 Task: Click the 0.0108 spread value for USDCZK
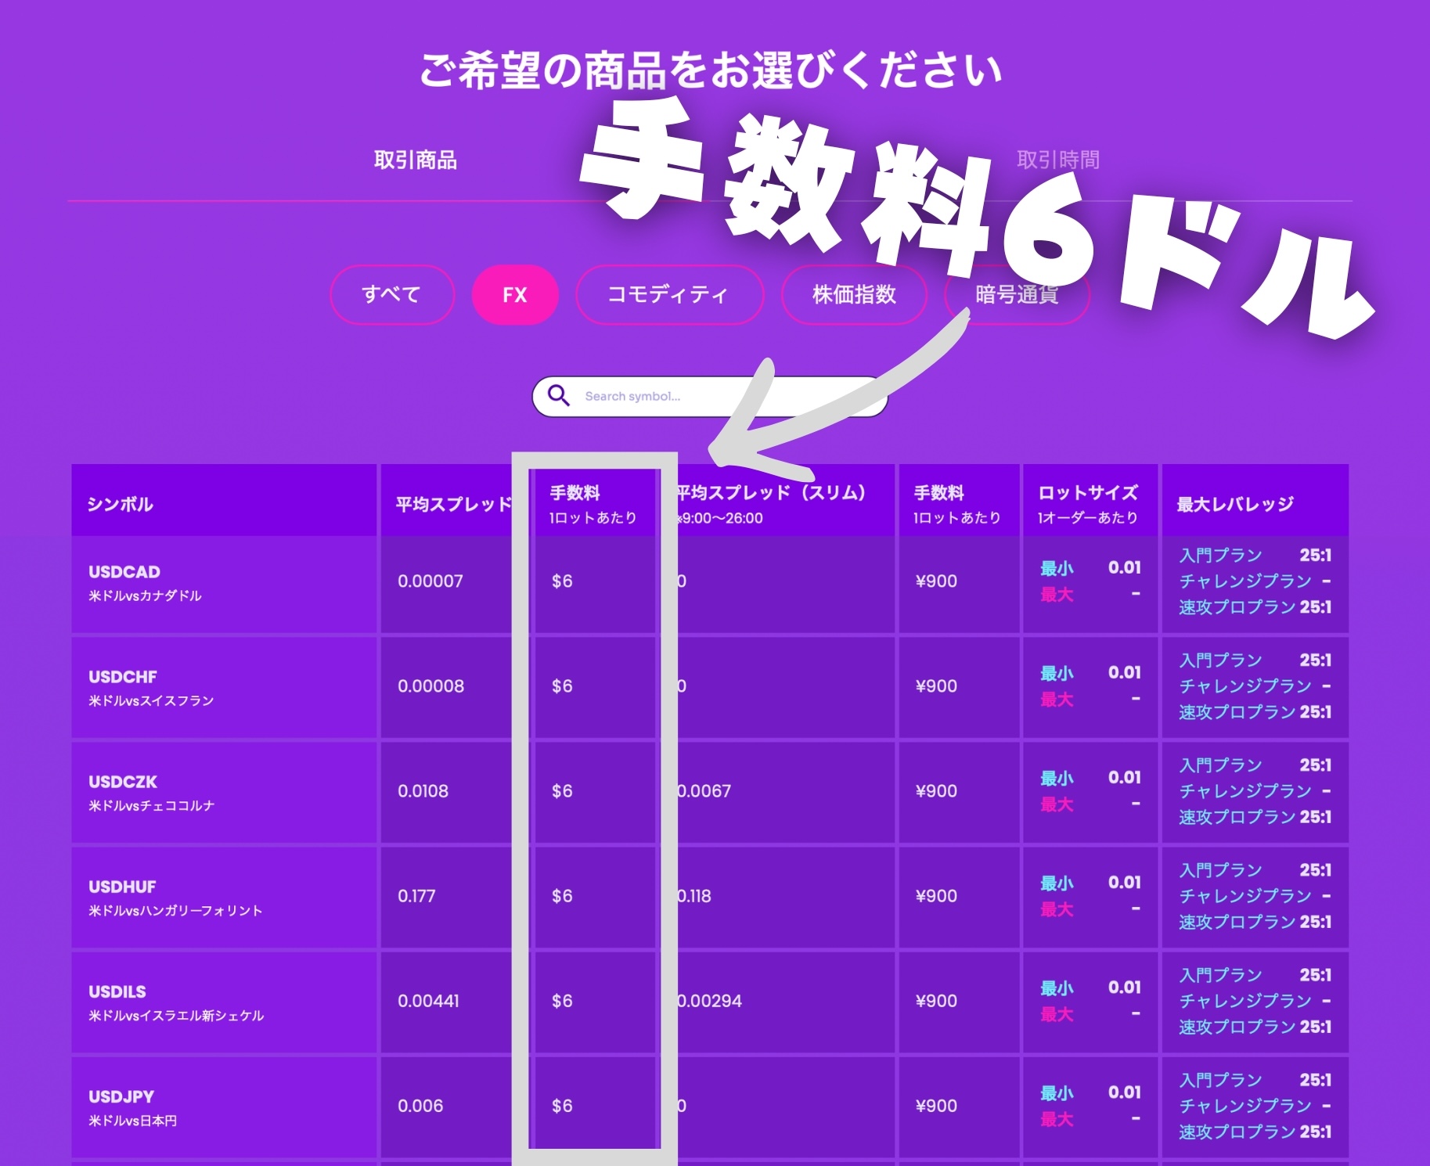[423, 791]
